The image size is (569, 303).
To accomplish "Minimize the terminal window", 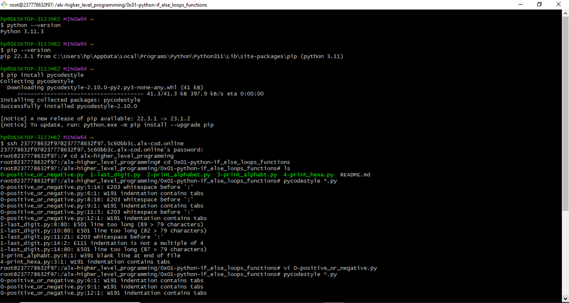I will pyautogui.click(x=520, y=5).
